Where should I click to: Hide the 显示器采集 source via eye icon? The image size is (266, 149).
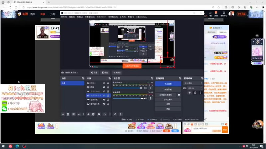tap(104, 104)
